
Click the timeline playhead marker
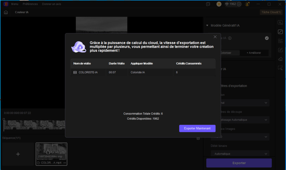(4, 120)
